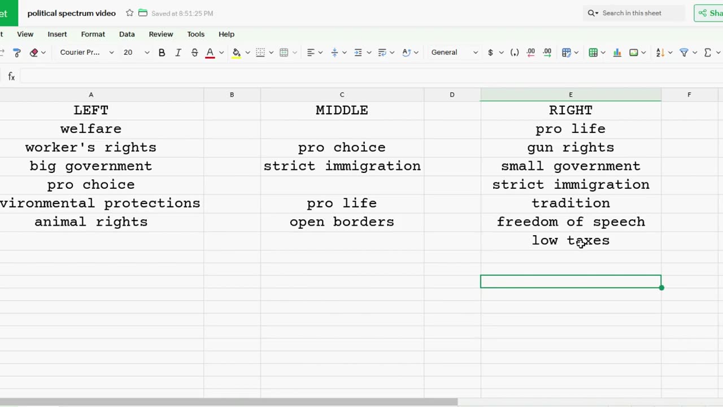The width and height of the screenshot is (723, 407).
Task: Activate the paint format brush tool
Action: point(17,53)
